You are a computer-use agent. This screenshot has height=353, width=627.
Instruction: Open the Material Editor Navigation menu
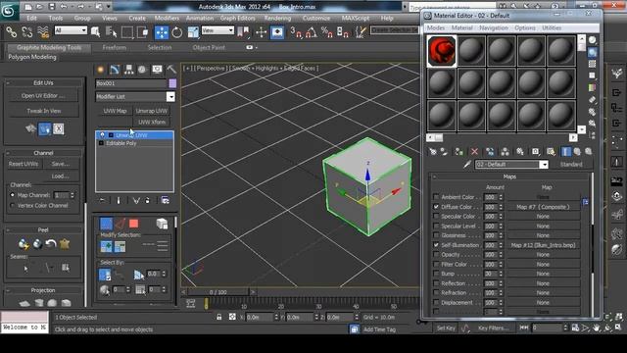pyautogui.click(x=494, y=28)
